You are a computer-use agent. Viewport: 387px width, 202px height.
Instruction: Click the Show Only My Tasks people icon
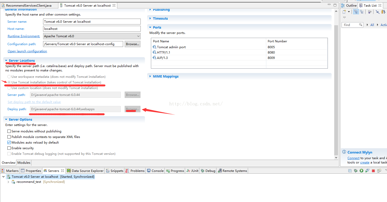coord(383,12)
